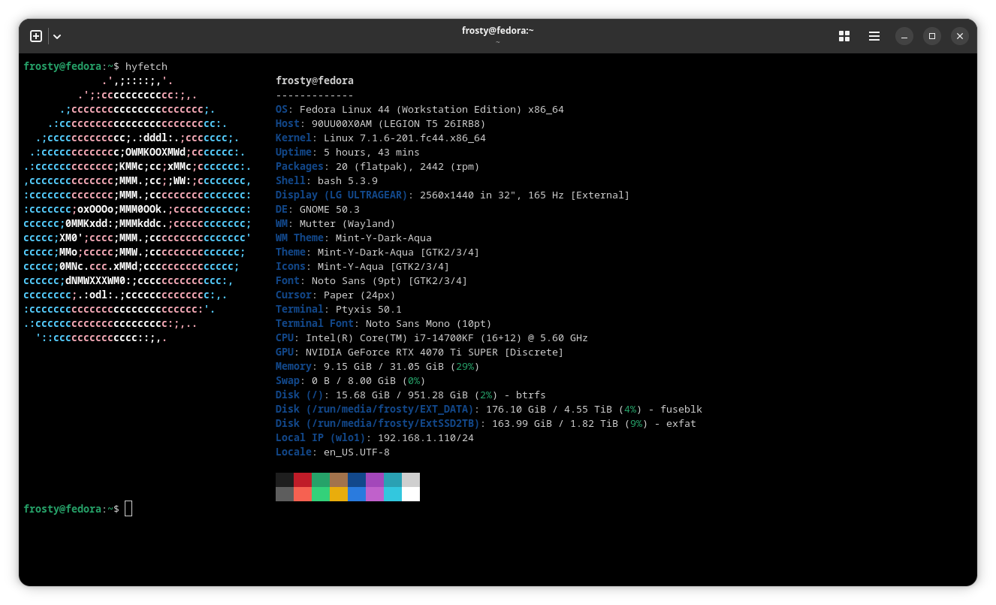Click the WM Theme line Mint-Y-Dark-Aqua
This screenshot has width=996, height=605.
(x=354, y=237)
